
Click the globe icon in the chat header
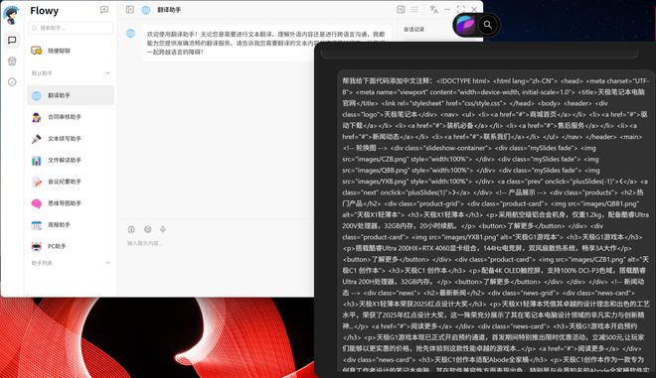145,10
